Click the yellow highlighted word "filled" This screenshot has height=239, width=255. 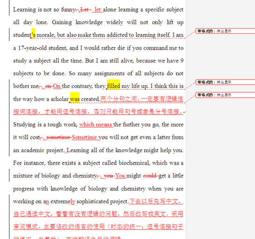pos(113,85)
